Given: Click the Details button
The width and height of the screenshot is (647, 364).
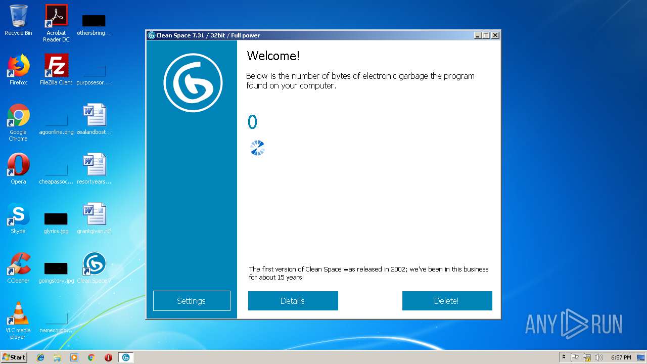Looking at the screenshot, I should [293, 301].
